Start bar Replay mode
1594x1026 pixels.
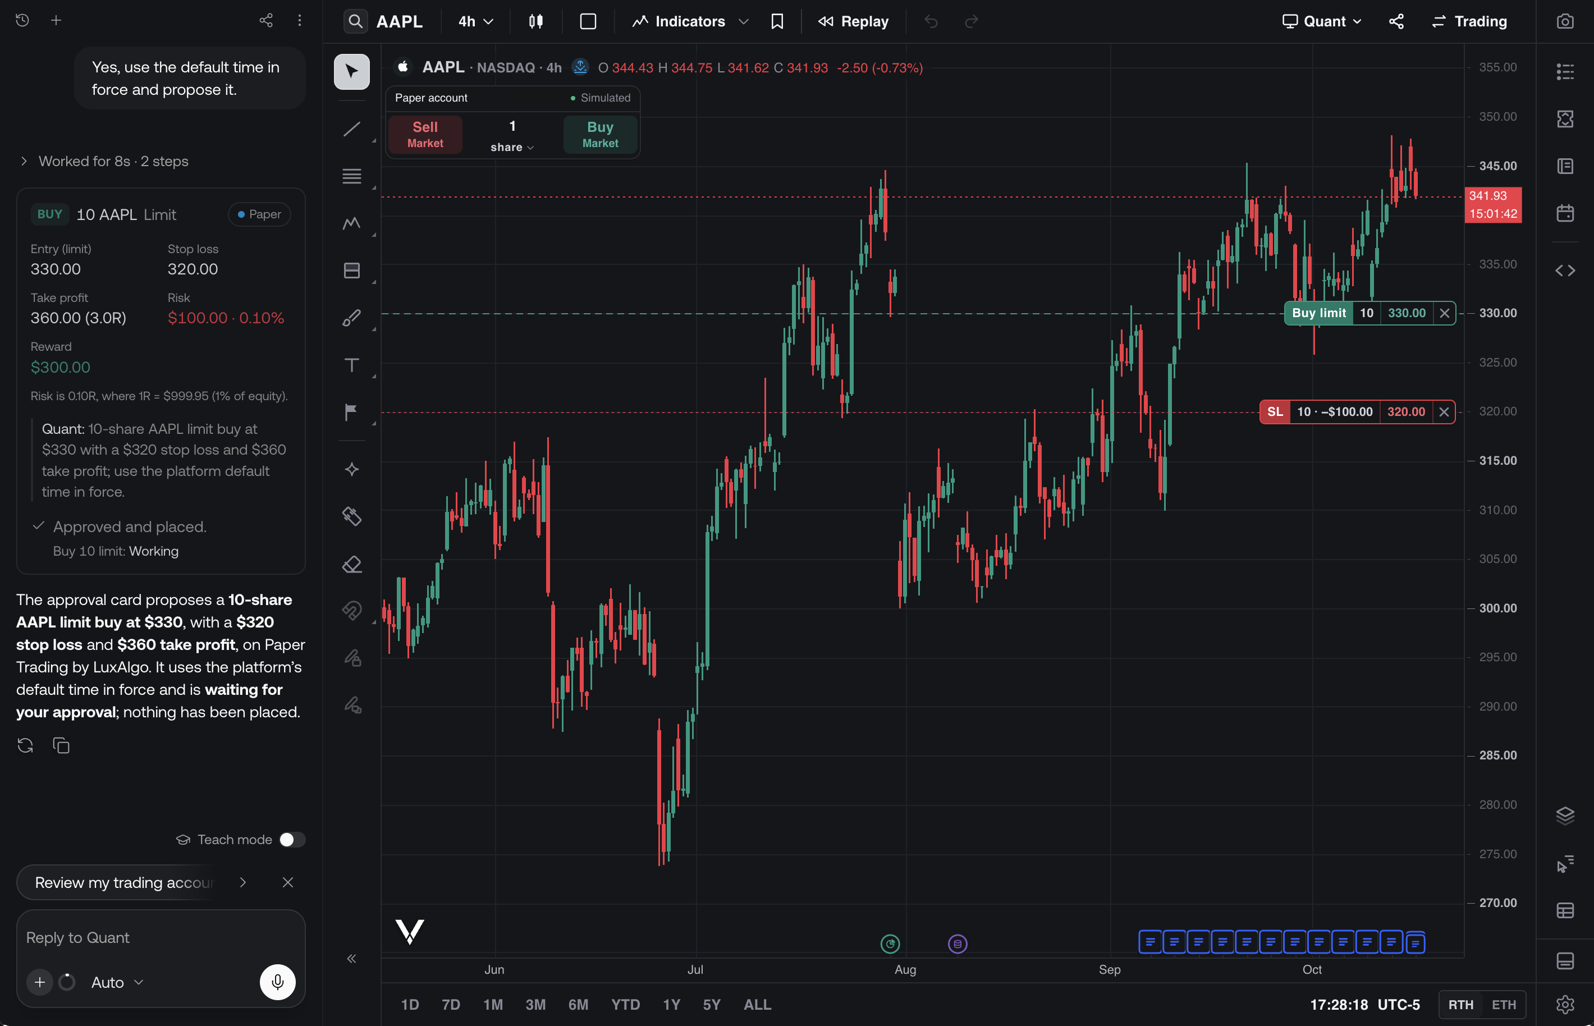[x=853, y=21]
